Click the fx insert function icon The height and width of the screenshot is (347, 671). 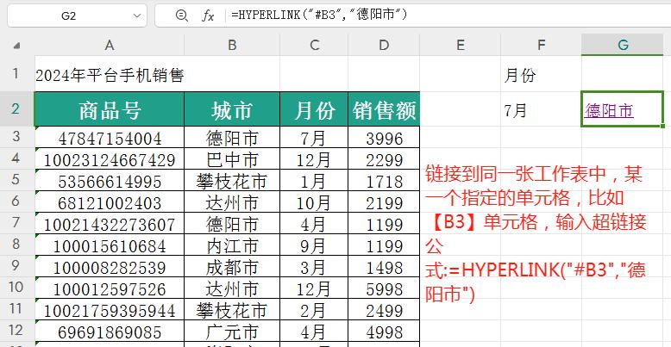tap(208, 15)
